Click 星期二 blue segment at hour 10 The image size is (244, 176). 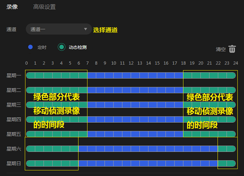point(118,90)
